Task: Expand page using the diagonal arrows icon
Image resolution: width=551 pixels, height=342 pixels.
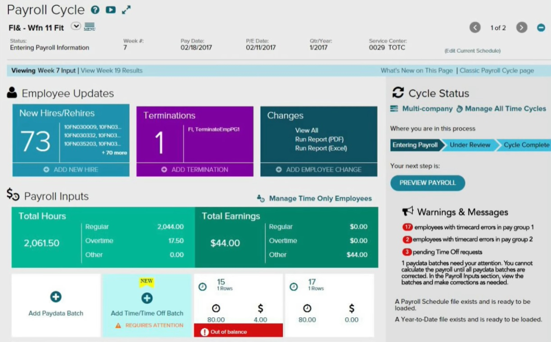Action: [x=126, y=10]
